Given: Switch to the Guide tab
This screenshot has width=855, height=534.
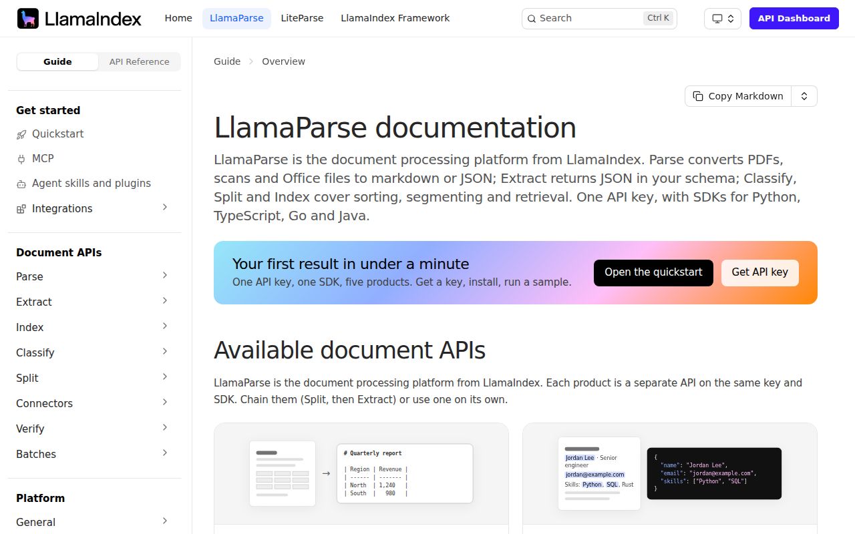Looking at the screenshot, I should (57, 61).
